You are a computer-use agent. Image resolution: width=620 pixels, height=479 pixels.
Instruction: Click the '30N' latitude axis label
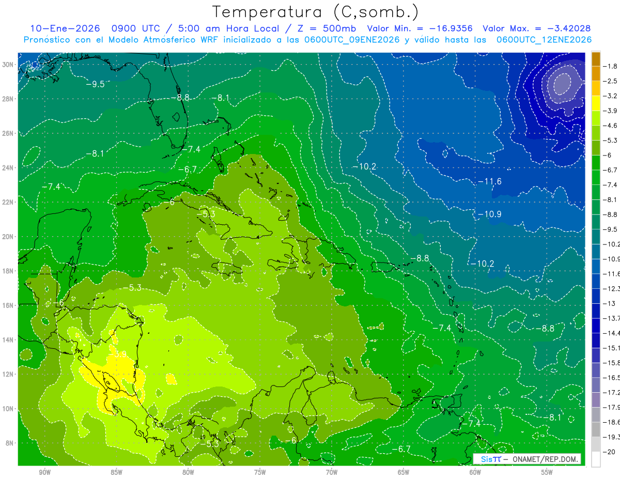click(8, 65)
